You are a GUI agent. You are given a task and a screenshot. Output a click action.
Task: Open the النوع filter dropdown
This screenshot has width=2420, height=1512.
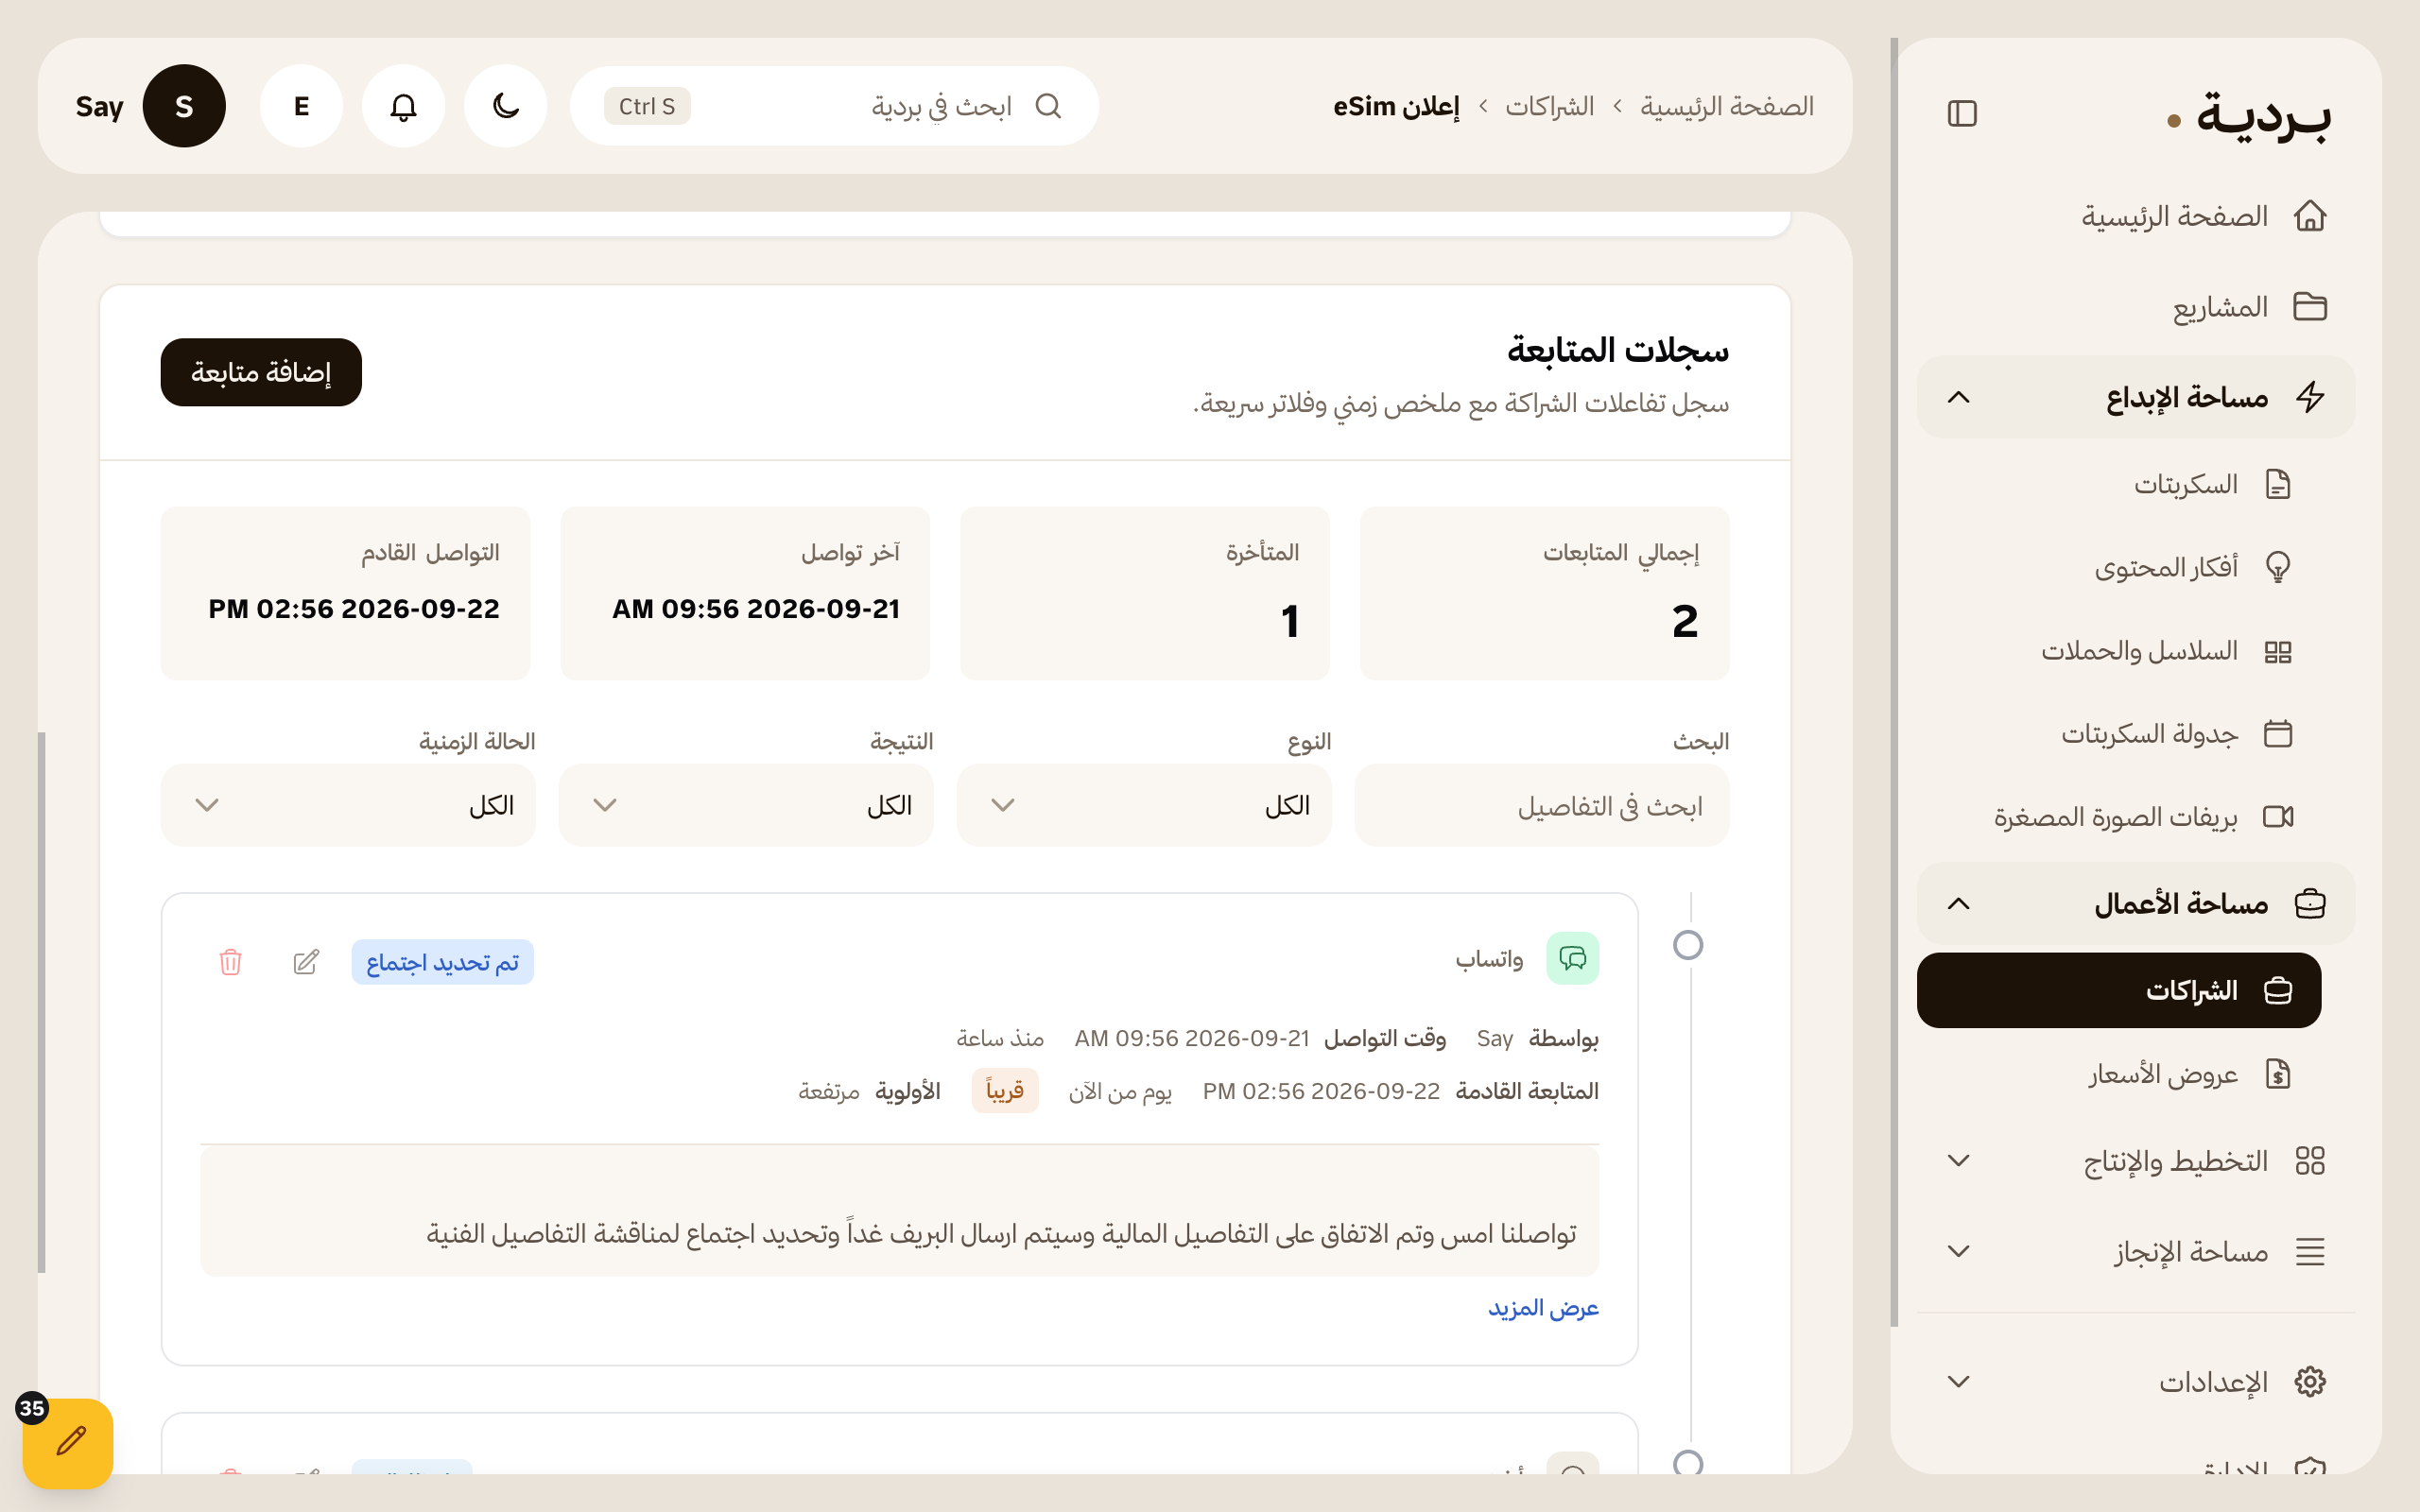(x=1144, y=805)
